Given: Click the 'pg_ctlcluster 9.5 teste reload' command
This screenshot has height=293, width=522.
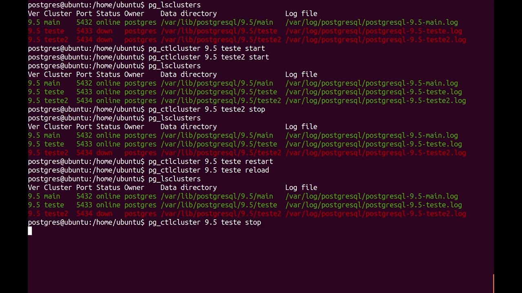Looking at the screenshot, I should pyautogui.click(x=209, y=170).
